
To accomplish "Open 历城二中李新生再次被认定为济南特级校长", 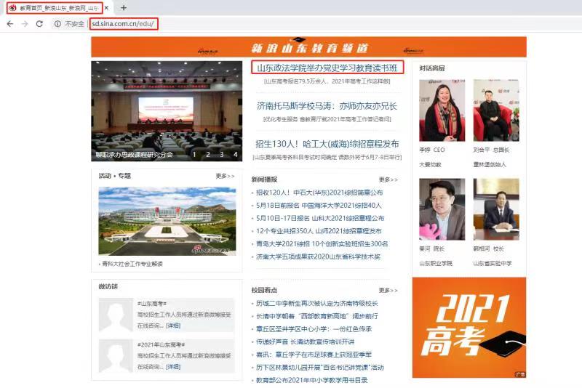I will [317, 304].
